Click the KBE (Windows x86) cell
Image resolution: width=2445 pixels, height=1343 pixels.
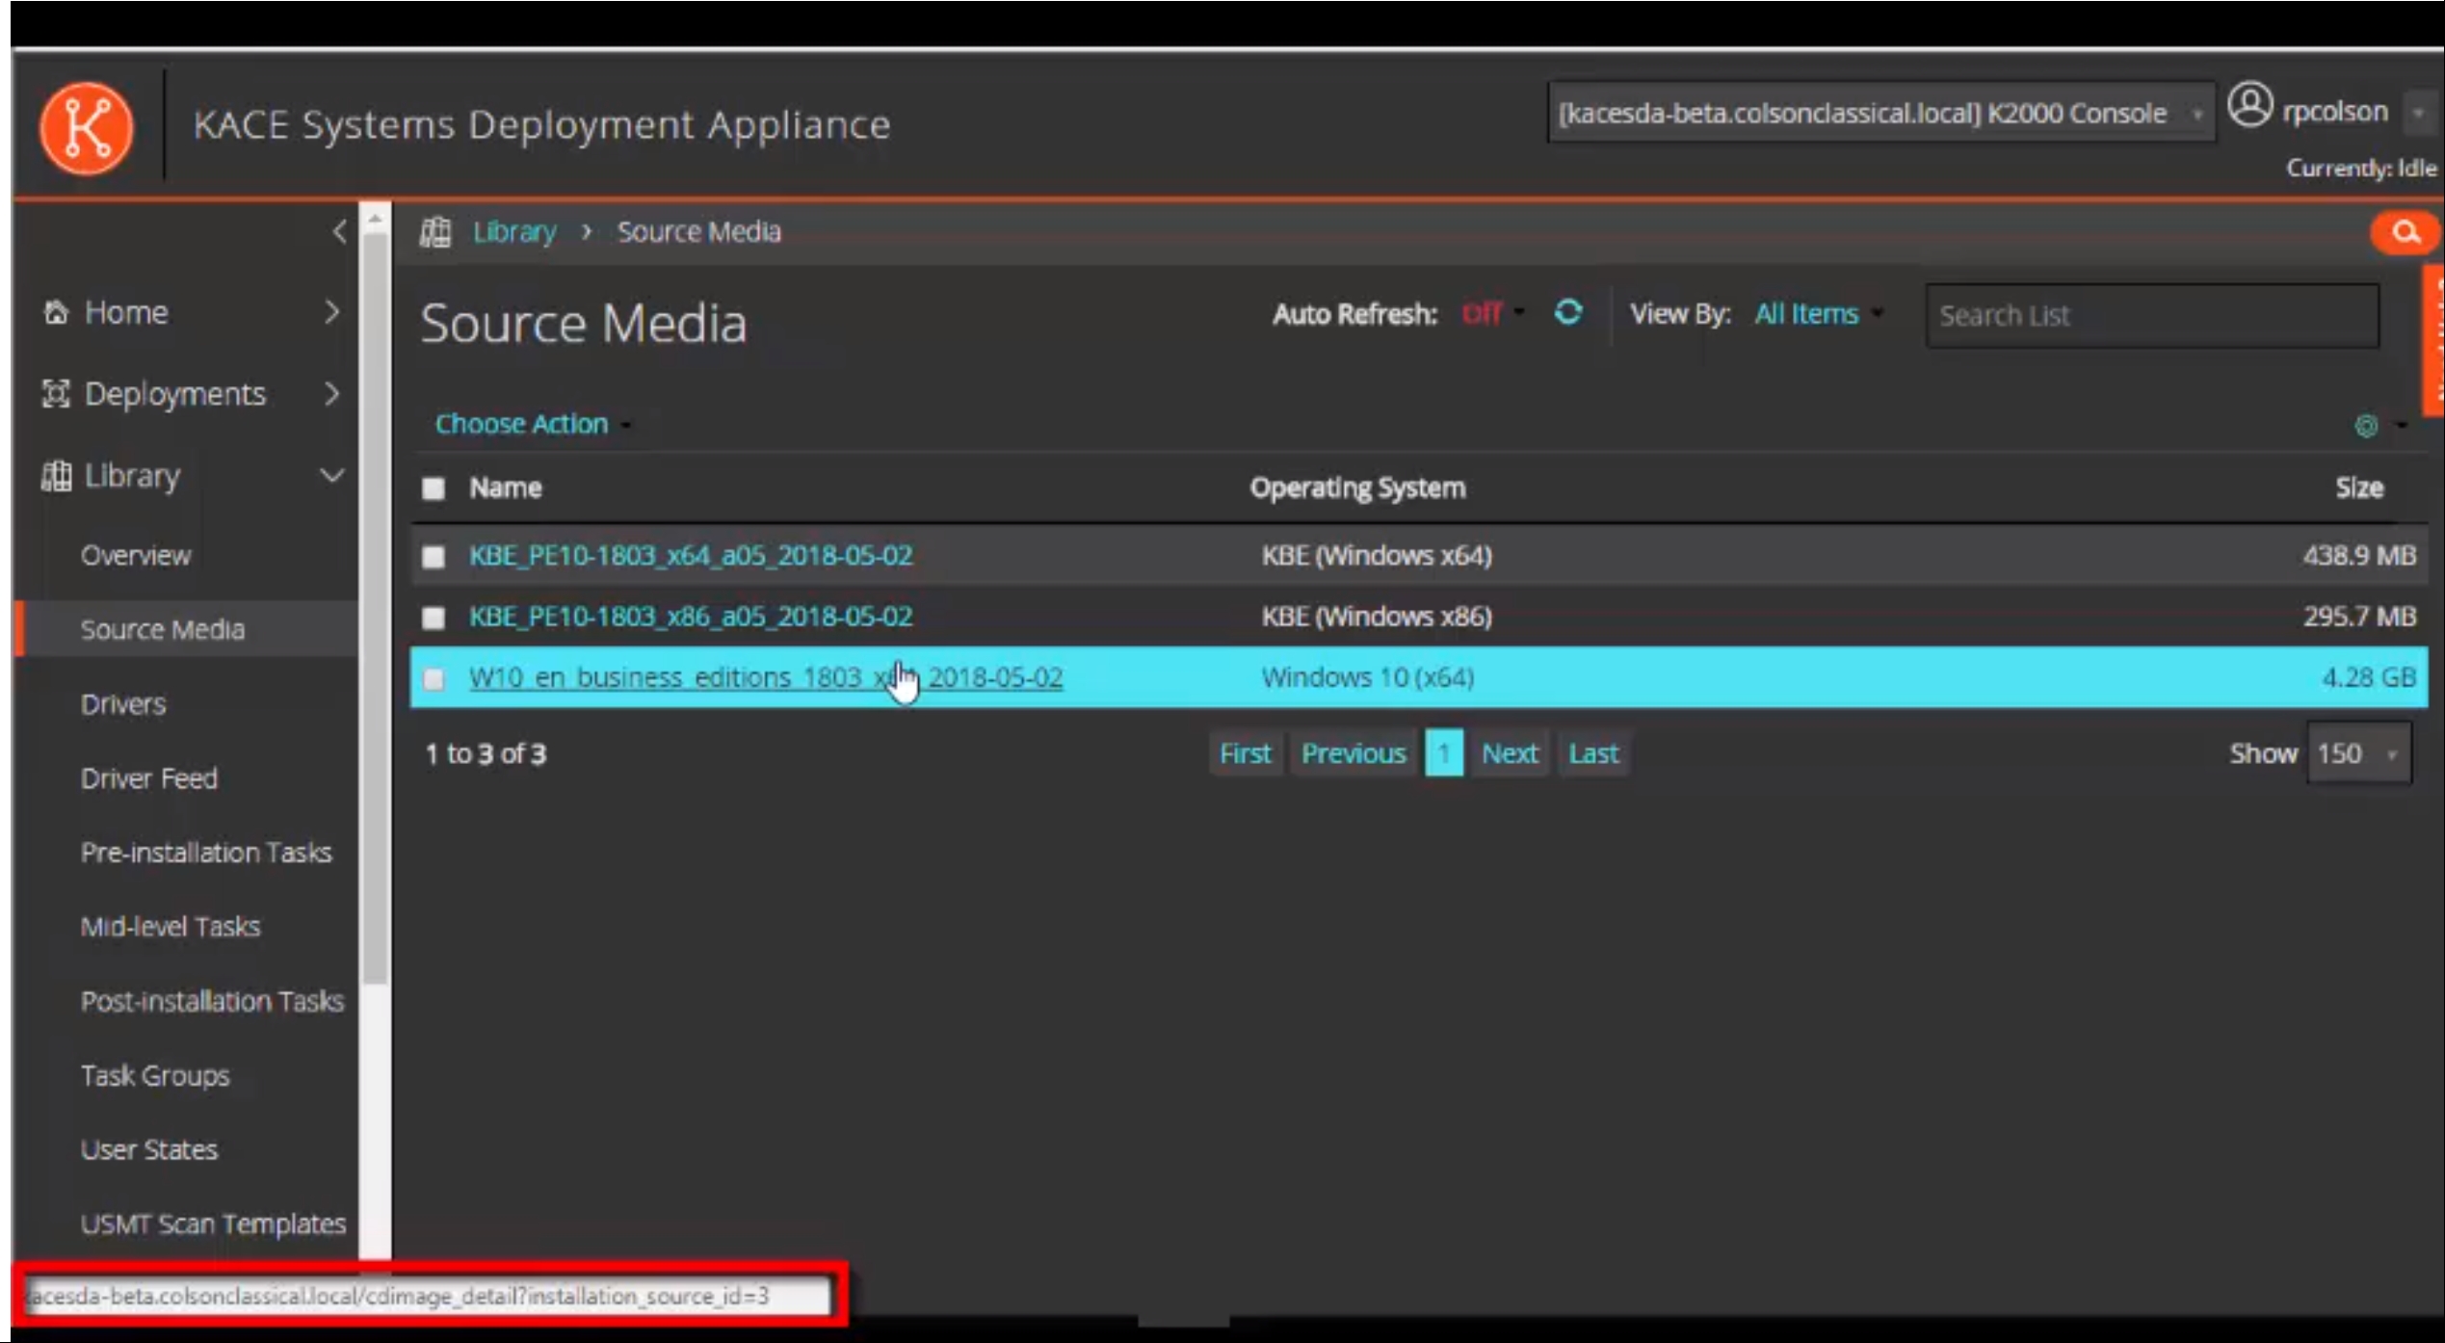[1377, 617]
